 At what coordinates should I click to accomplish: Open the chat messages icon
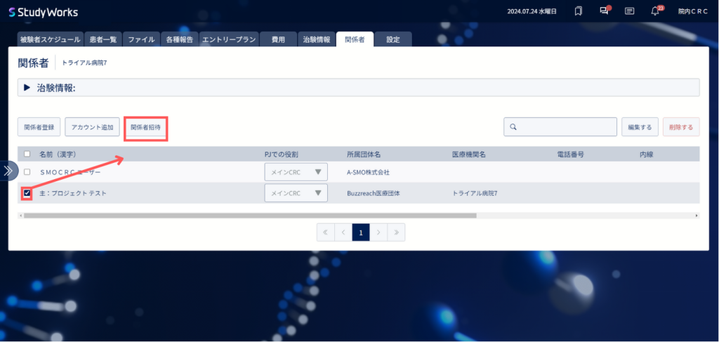pyautogui.click(x=605, y=11)
